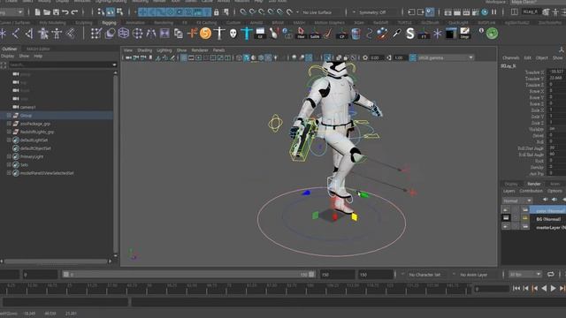Image resolution: width=566 pixels, height=318 pixels.
Task: Expand zooPackage_grp in Outliner
Action: point(9,124)
